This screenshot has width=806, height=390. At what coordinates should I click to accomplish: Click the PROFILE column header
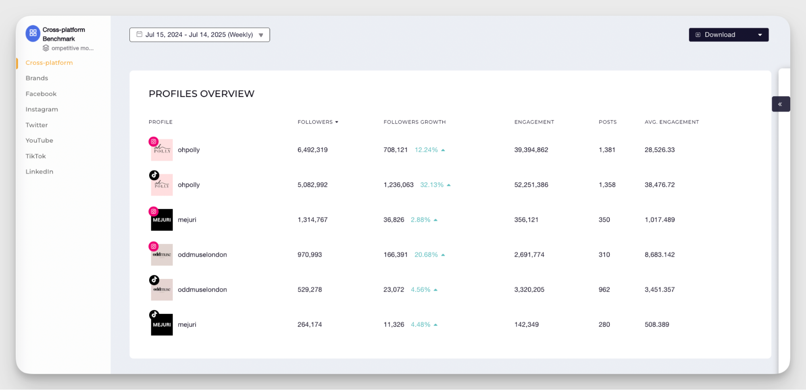pos(160,122)
